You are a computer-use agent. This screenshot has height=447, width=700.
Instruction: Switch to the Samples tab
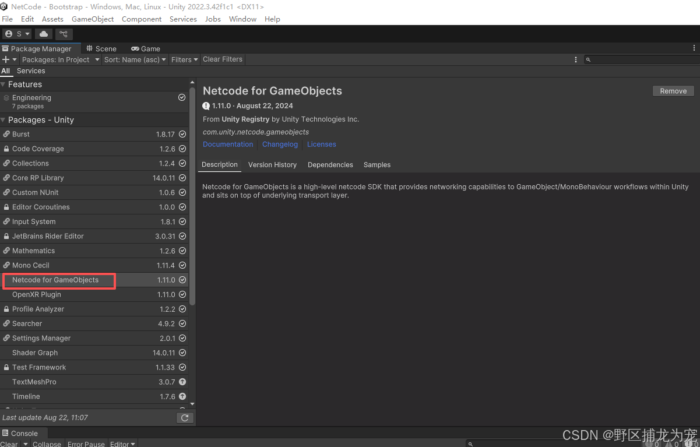coord(377,165)
